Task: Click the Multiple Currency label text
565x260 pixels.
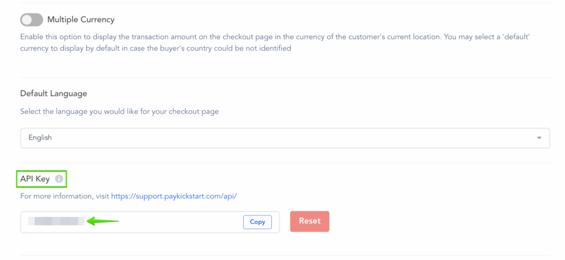Action: pos(81,20)
